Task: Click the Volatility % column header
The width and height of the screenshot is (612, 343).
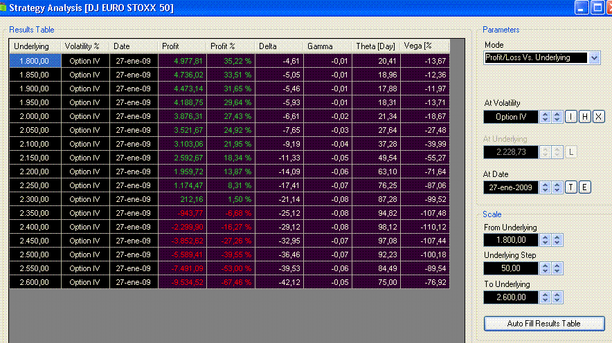Action: (x=85, y=46)
